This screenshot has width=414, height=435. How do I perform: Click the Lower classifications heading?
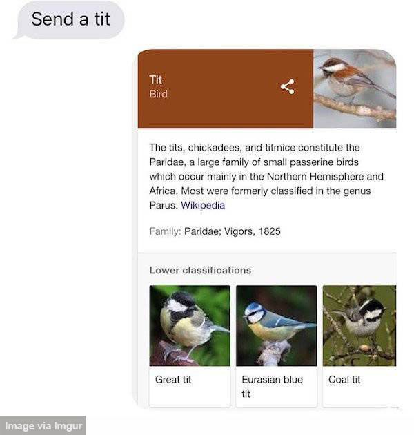tap(200, 270)
